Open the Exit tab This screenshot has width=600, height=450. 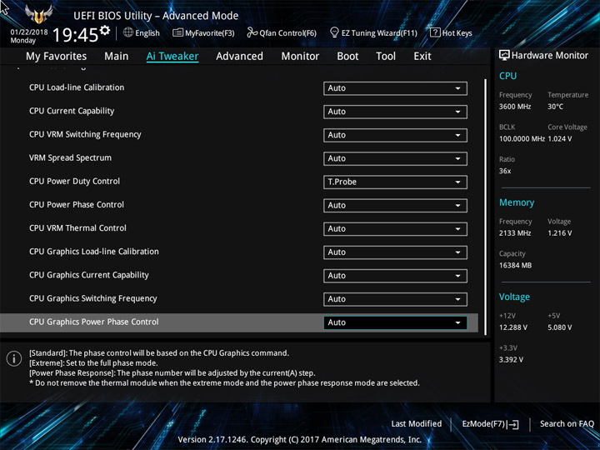coord(422,57)
